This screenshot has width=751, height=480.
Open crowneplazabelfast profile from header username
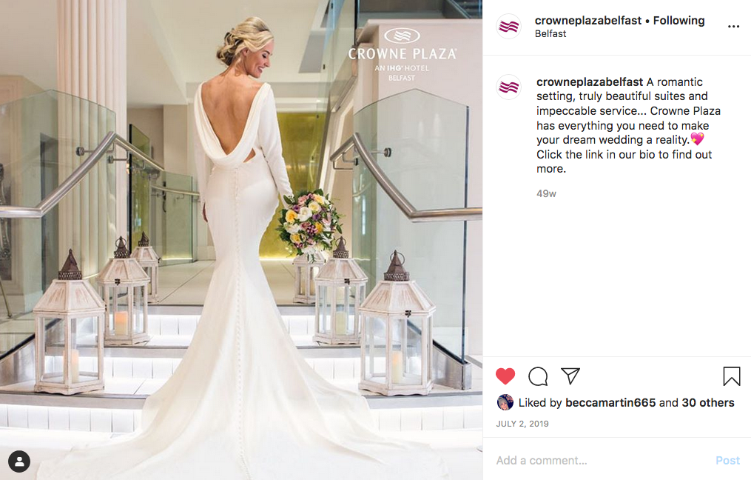pos(587,21)
